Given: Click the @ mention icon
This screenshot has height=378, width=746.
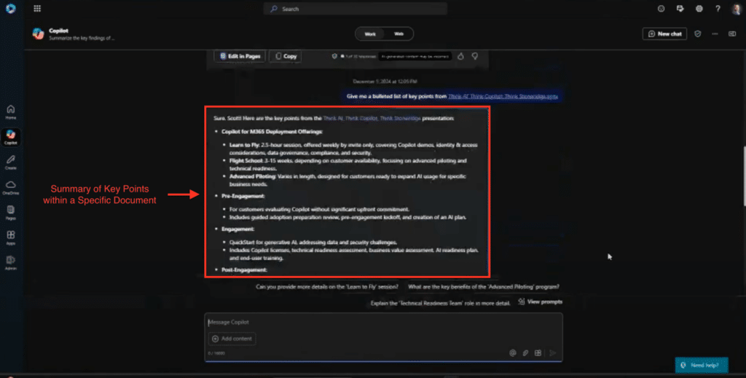Looking at the screenshot, I should point(513,353).
